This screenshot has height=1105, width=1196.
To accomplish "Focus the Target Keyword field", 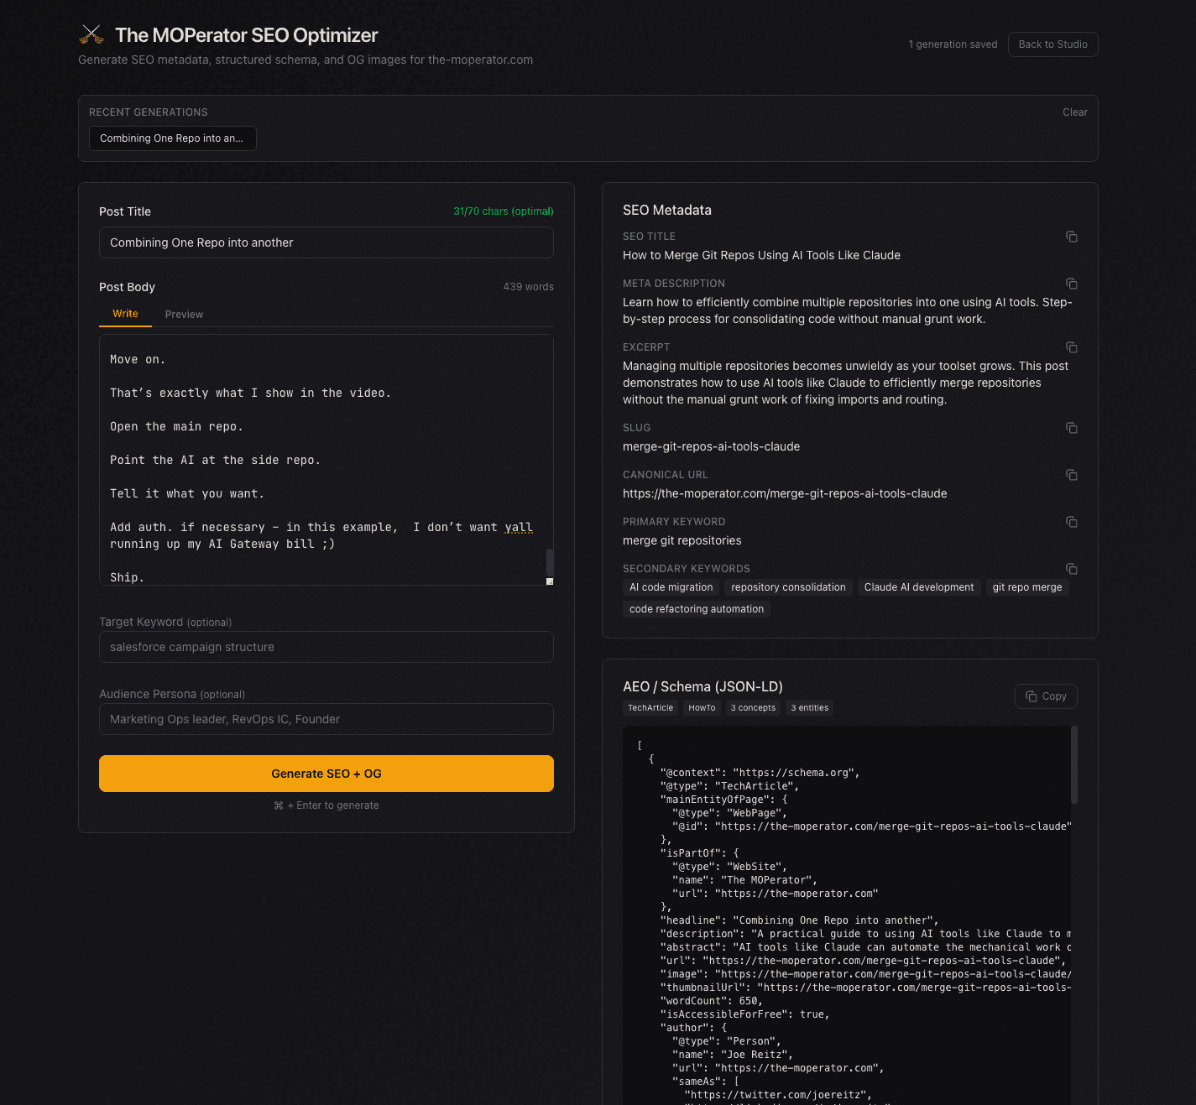I will coord(326,647).
